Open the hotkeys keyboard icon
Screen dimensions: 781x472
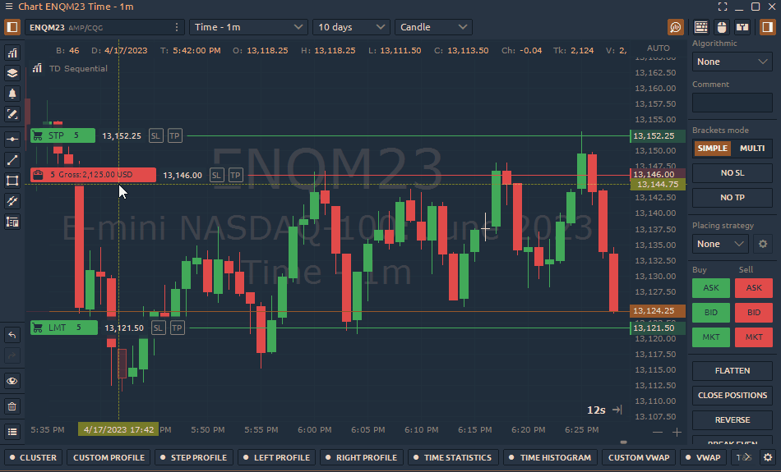[701, 27]
